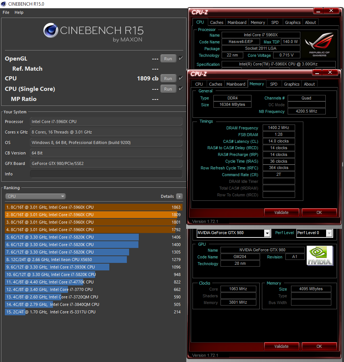
Task: Click Validate in the Memory CPU-Z window
Action: 281,212
